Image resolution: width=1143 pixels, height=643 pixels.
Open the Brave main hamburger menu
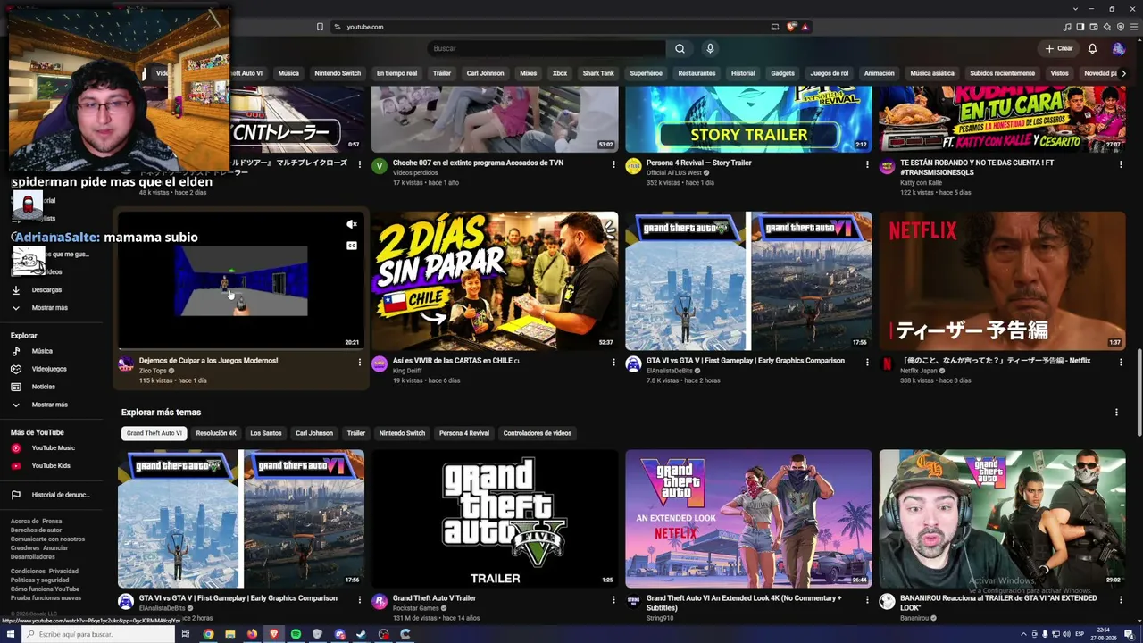tap(1134, 27)
